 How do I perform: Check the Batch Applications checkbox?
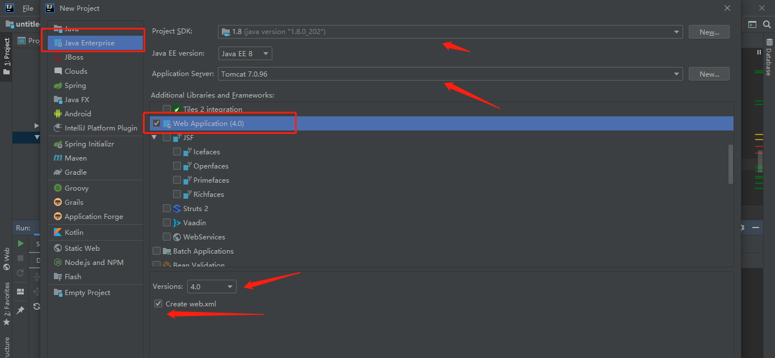point(157,251)
